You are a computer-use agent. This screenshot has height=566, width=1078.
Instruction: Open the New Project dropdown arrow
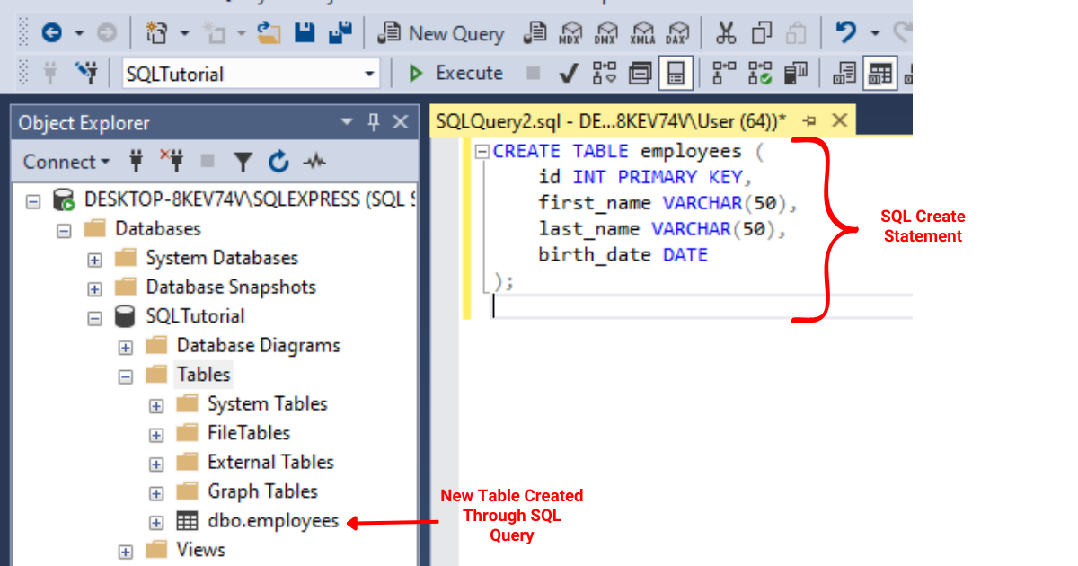coord(185,34)
